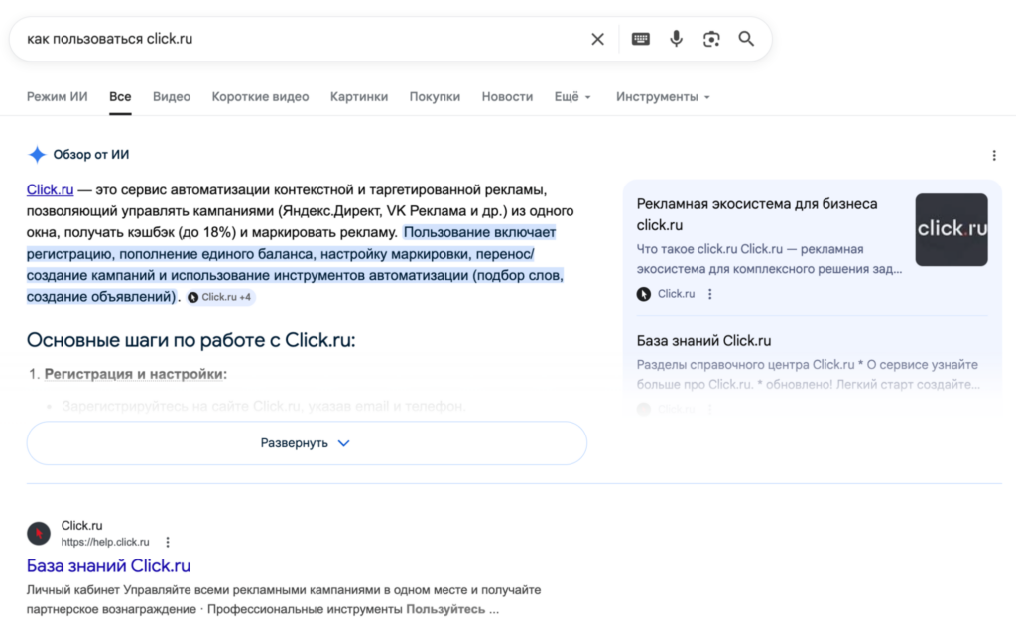Clear the search query with the X icon
Screen dimensions: 1016x621
(597, 39)
